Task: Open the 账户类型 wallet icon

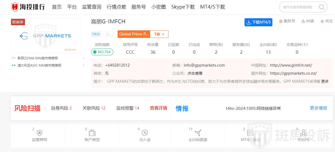Action: click(x=92, y=133)
